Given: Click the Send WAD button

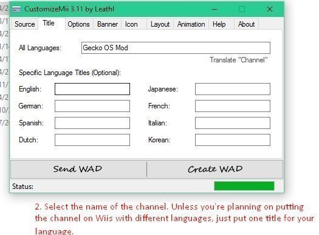Looking at the screenshot, I should (78, 169).
